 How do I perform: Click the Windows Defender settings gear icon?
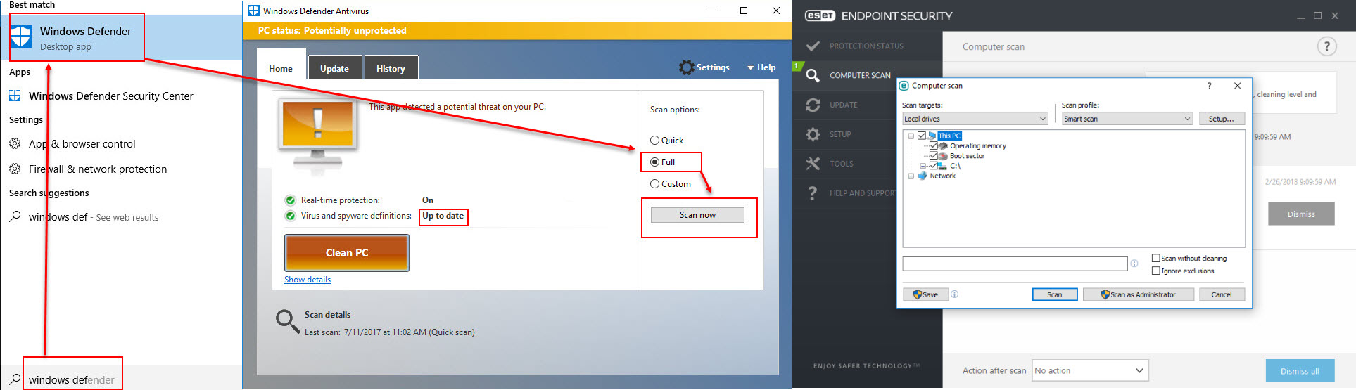click(686, 67)
